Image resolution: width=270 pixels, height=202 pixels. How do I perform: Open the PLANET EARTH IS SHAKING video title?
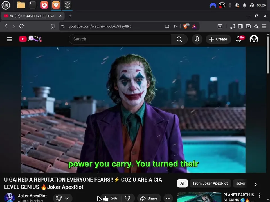[239, 197]
